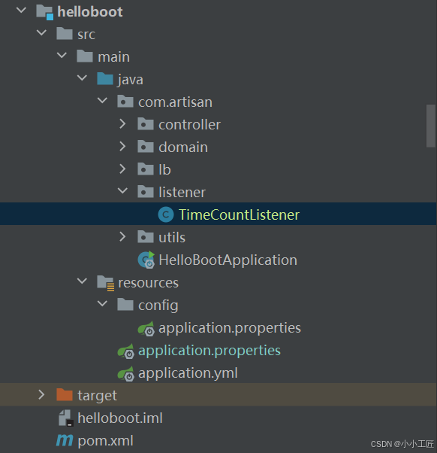This screenshot has height=453, width=437.
Task: Select the listener label
Action: pyautogui.click(x=182, y=192)
